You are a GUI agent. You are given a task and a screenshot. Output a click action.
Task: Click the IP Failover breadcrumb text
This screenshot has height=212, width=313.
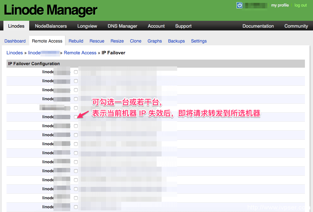tap(113, 53)
